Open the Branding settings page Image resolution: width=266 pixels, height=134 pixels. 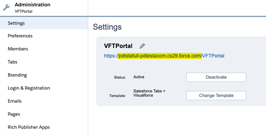[44, 75]
